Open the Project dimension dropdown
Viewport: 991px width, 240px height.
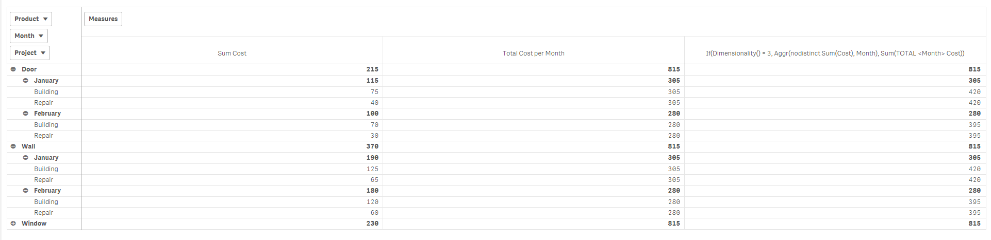[30, 53]
